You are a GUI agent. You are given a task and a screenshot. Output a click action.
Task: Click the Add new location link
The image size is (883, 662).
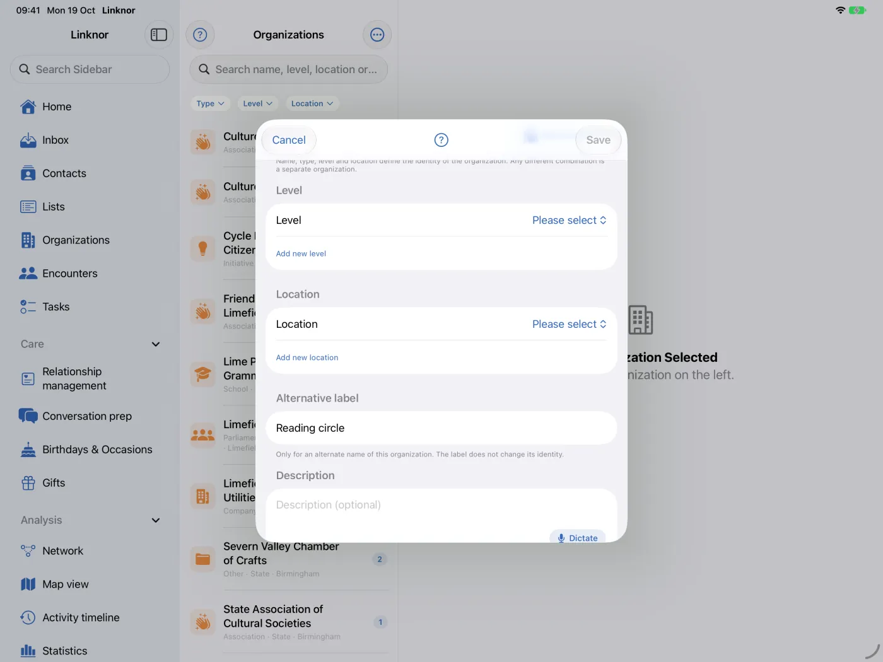click(307, 357)
